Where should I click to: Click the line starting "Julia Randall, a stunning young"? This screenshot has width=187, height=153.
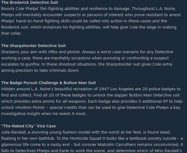tap(86, 132)
